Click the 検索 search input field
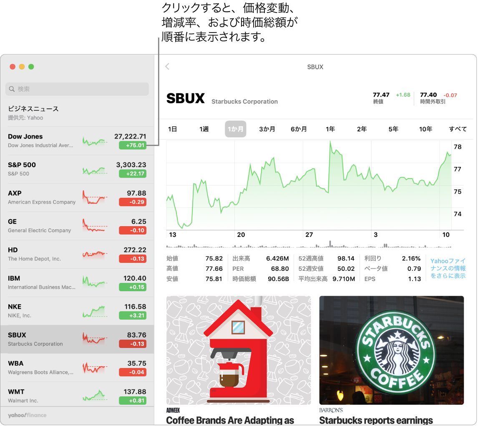478x426 pixels. 77,89
